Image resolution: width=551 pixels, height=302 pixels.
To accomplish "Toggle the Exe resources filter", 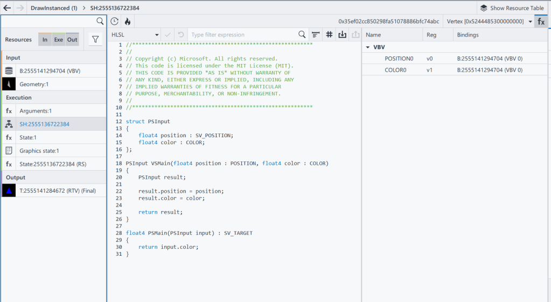I will point(58,39).
